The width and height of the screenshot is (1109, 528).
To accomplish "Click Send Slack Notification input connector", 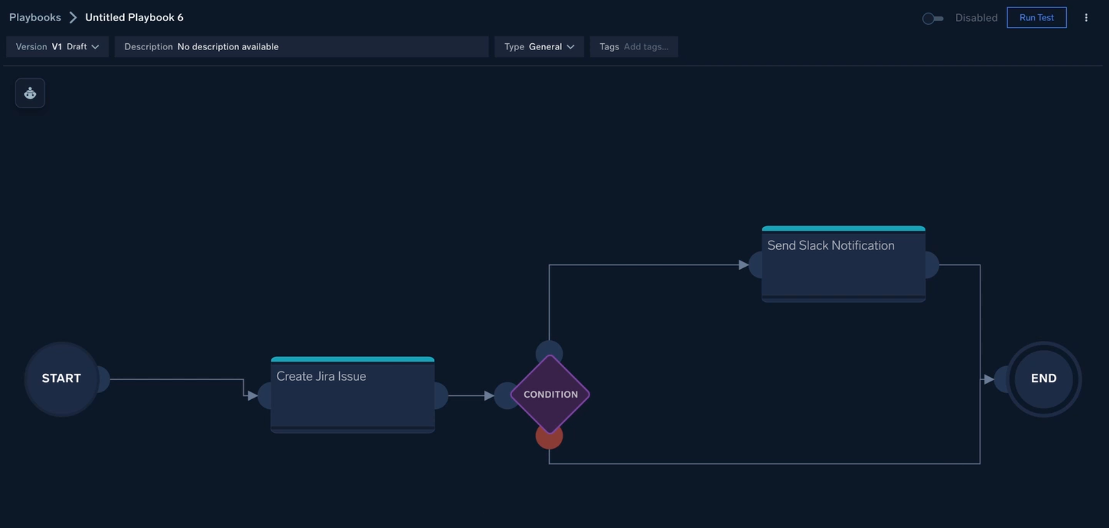I will pyautogui.click(x=756, y=265).
